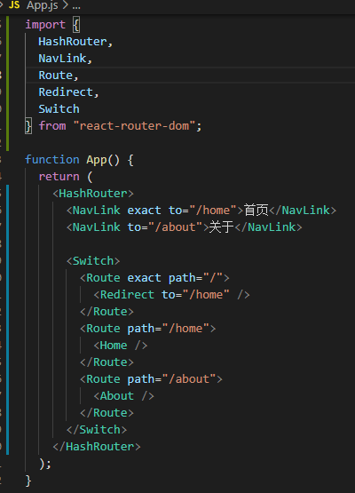Screen dimensions: 355x493
Task: Open the App.js breadcrumb item
Action: 43,5
